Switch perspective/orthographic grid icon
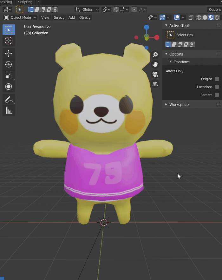Viewport: 222px width, 280px height. (155, 84)
